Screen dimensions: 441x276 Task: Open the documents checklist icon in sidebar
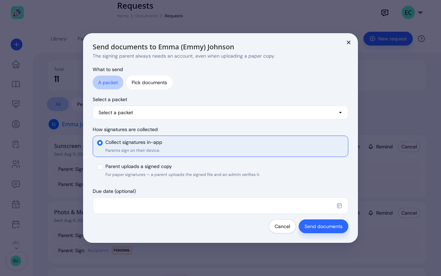coord(16,144)
